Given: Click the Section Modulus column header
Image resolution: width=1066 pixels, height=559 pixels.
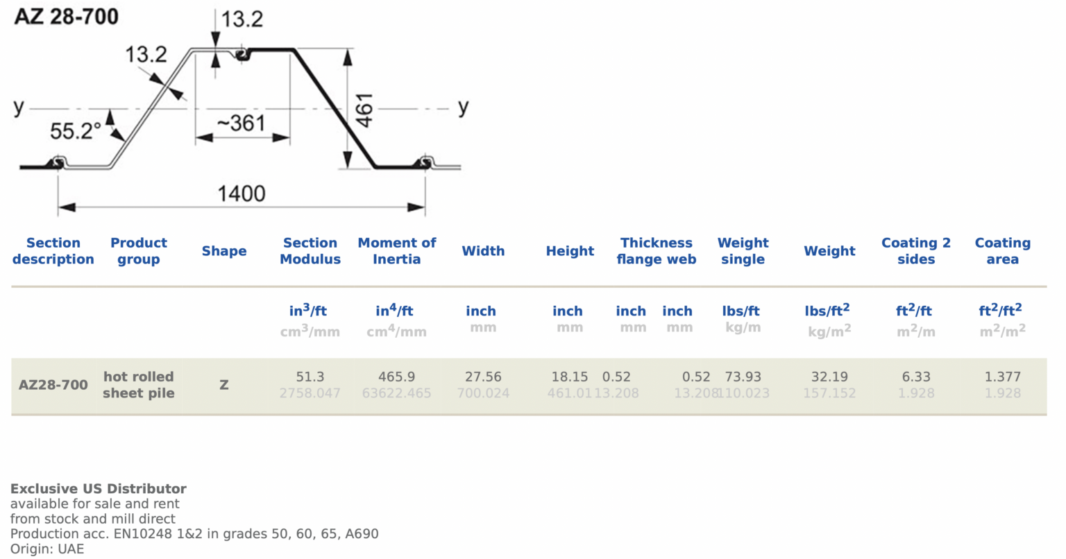Looking at the screenshot, I should (310, 251).
